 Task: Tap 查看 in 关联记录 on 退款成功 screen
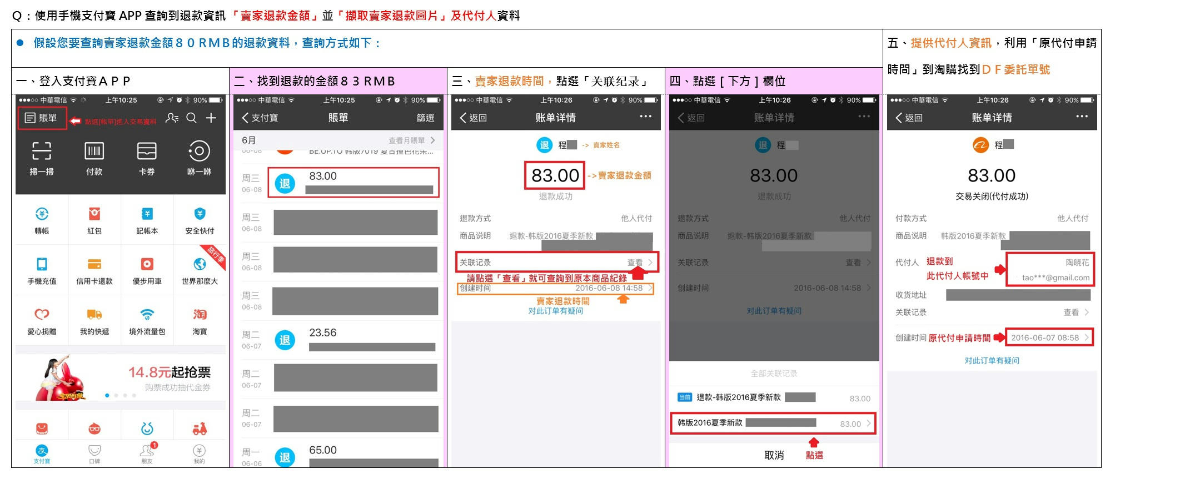point(640,263)
